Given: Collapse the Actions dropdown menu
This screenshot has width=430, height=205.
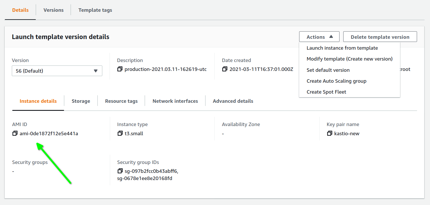Looking at the screenshot, I should [x=319, y=37].
